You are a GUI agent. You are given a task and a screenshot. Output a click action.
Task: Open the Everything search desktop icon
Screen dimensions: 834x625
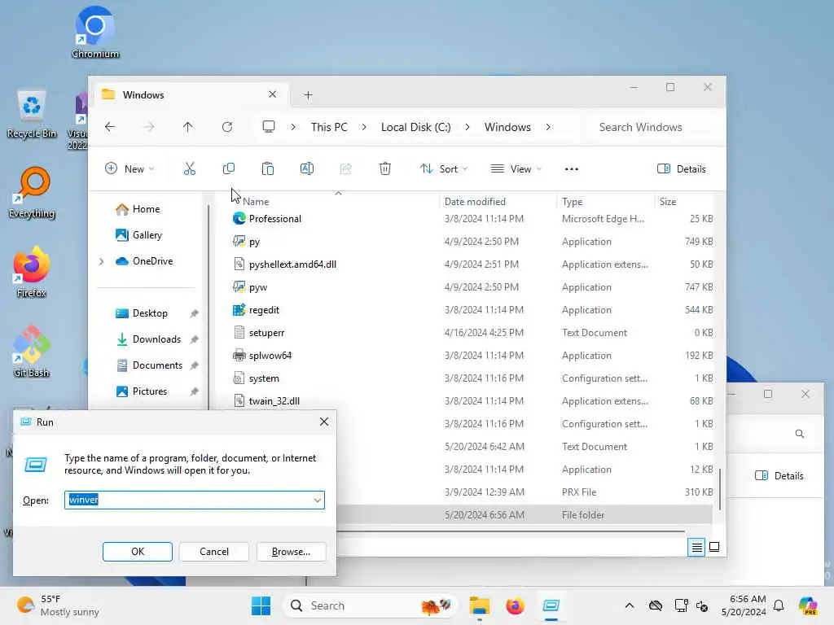(32, 193)
